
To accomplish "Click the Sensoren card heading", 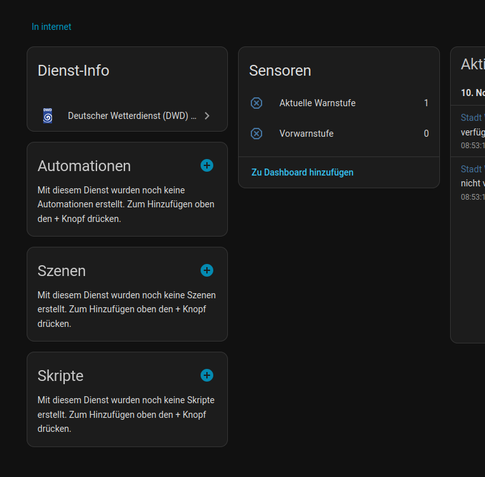I will (280, 71).
